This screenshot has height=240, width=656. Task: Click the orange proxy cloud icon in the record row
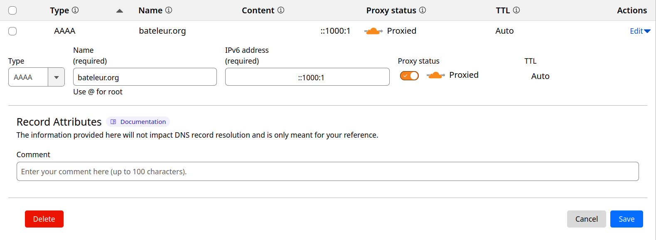[x=373, y=31]
